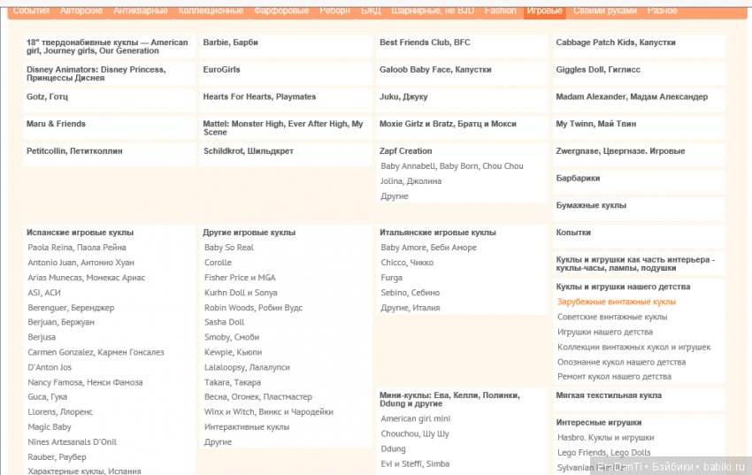This screenshot has width=752, height=475.
Task: Select the Реборн navigation tab
Action: (334, 11)
